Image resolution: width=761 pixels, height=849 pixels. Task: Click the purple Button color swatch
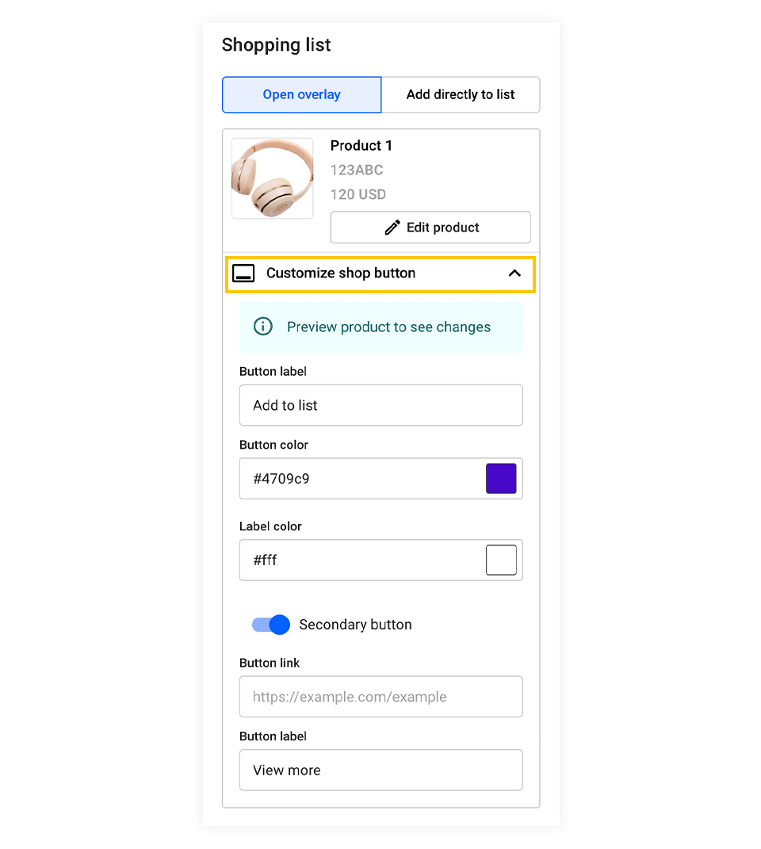[x=501, y=478]
